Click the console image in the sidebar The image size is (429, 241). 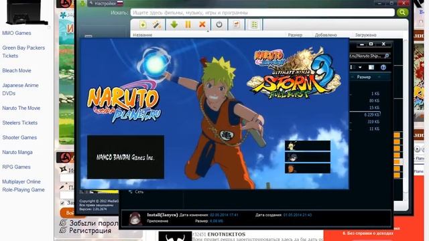pyautogui.click(x=27, y=12)
